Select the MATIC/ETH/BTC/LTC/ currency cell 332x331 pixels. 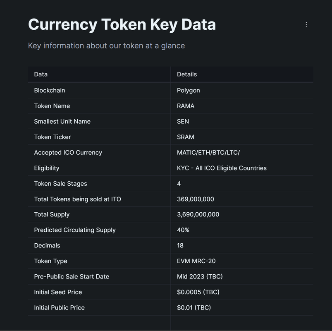click(242, 153)
